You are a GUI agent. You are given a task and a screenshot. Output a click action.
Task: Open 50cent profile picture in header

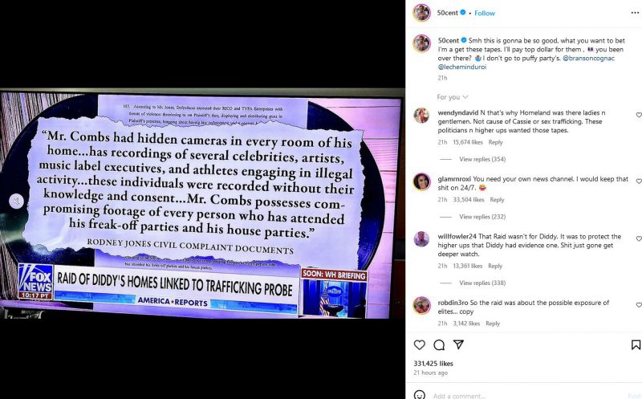pyautogui.click(x=422, y=13)
